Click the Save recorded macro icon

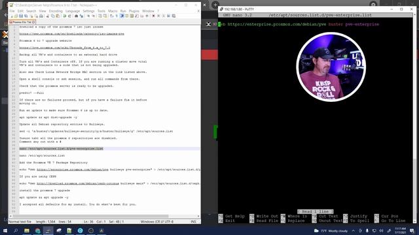[x=173, y=16]
